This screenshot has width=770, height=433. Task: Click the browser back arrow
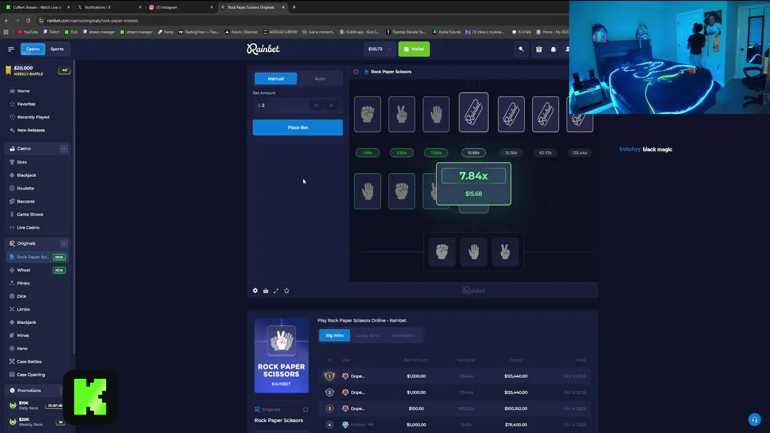(x=7, y=20)
